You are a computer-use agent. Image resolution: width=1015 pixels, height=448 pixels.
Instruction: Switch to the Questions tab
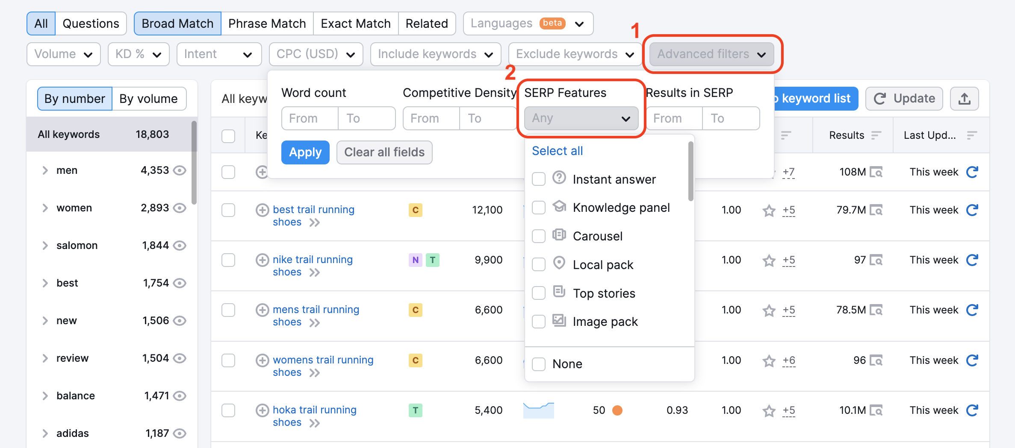pos(91,23)
